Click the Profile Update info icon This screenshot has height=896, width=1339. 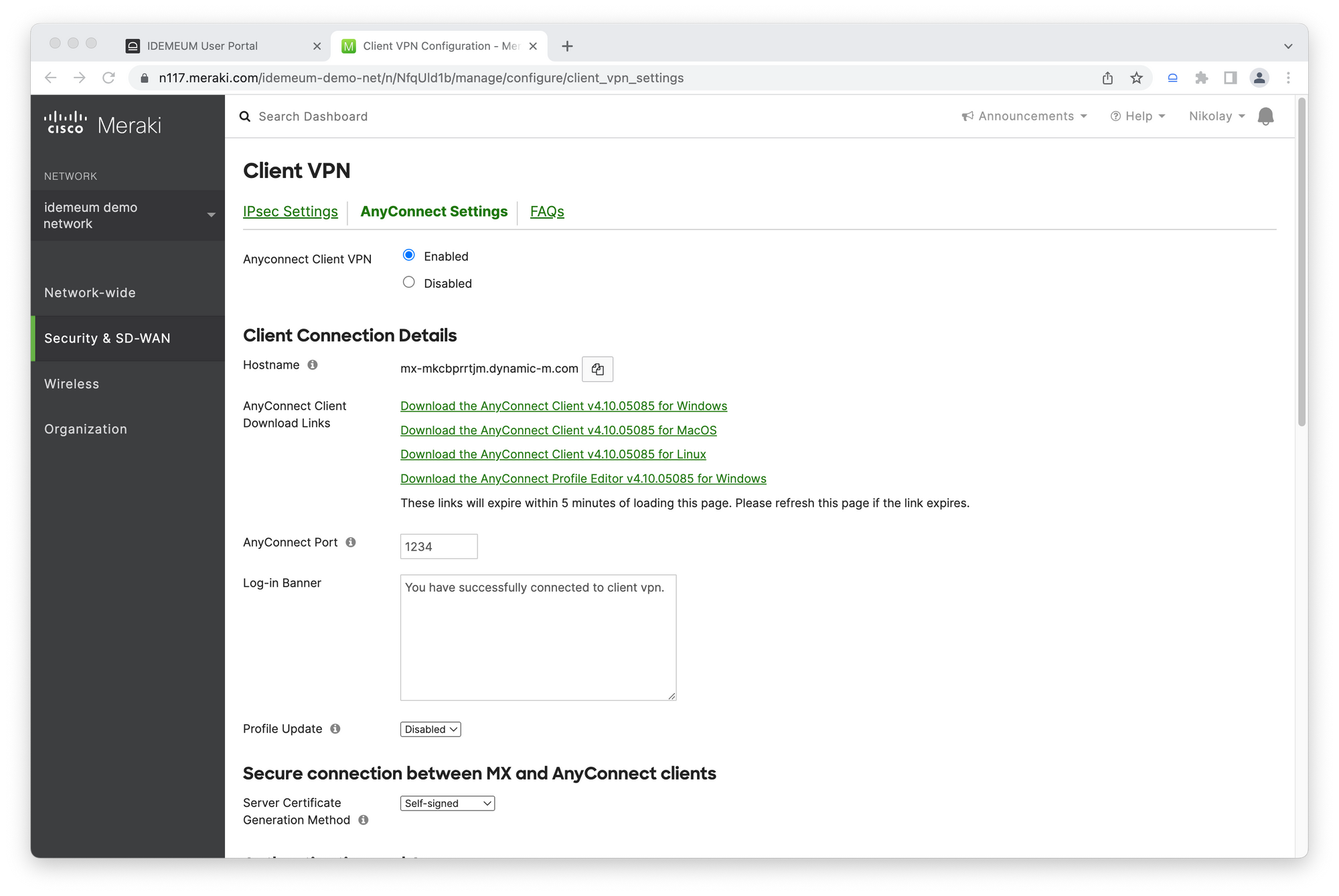click(335, 729)
